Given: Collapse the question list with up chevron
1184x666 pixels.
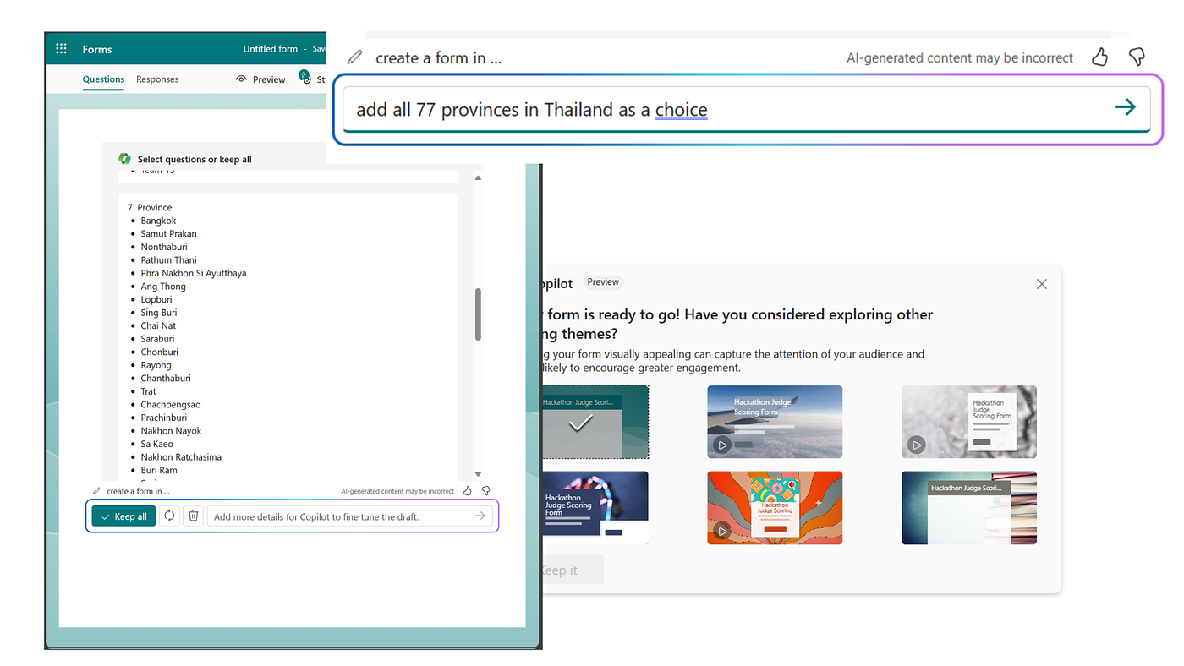Looking at the screenshot, I should click(477, 177).
